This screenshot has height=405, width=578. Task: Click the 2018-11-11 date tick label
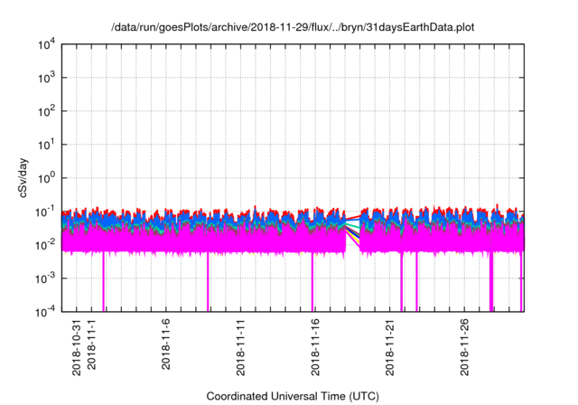click(x=240, y=347)
